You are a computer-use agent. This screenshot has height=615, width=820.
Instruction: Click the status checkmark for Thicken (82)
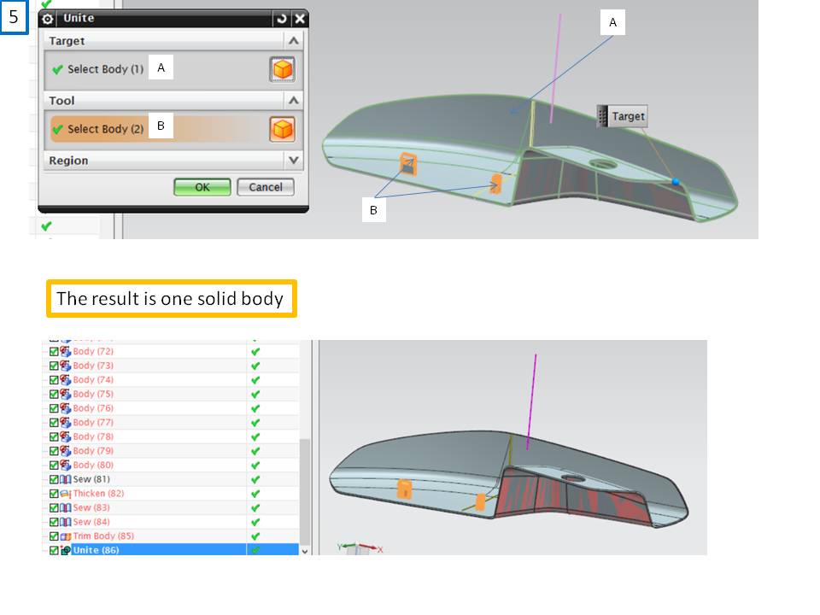click(255, 494)
